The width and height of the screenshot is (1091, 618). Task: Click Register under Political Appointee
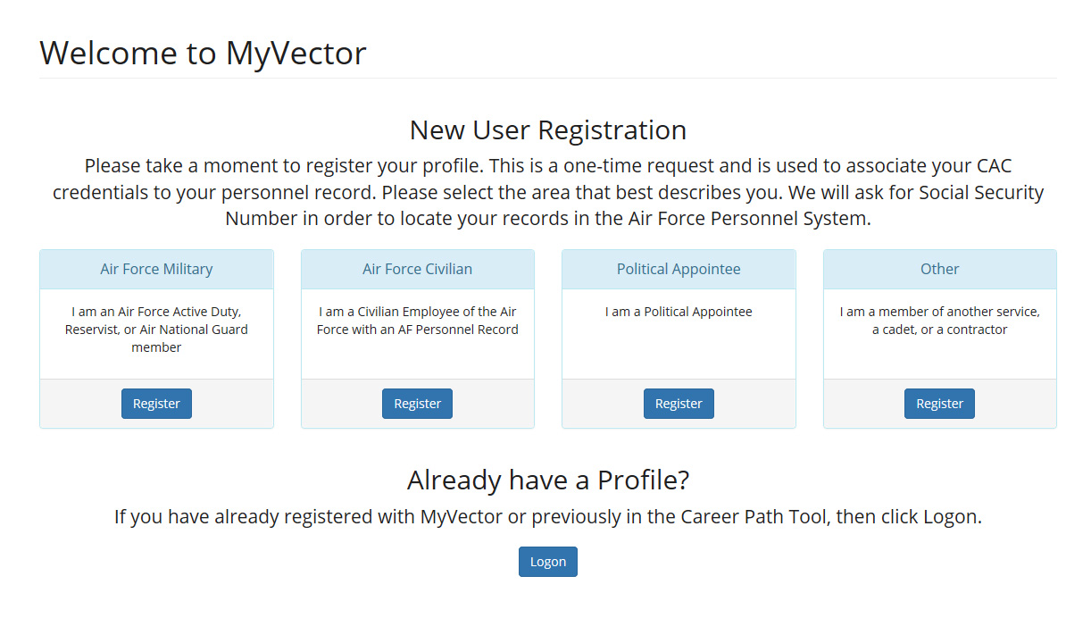click(x=679, y=403)
